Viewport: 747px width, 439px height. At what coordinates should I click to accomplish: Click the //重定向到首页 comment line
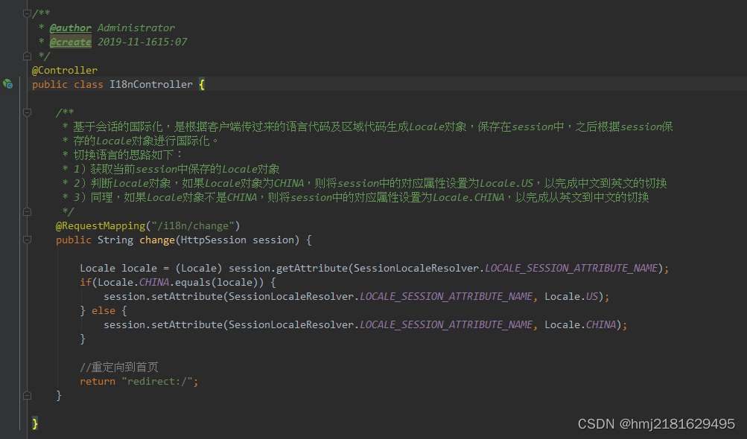[x=119, y=367]
